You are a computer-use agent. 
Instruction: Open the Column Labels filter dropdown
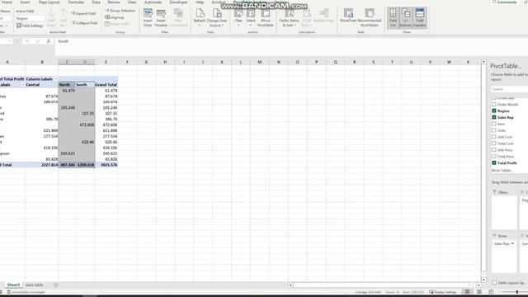[x=56, y=79]
